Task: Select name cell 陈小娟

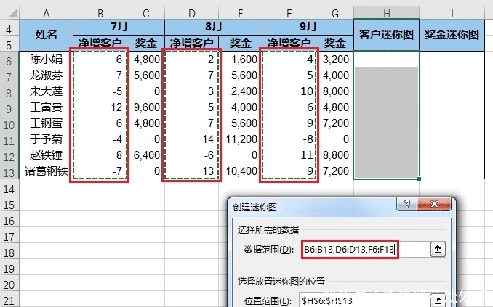Action: pyautogui.click(x=47, y=59)
